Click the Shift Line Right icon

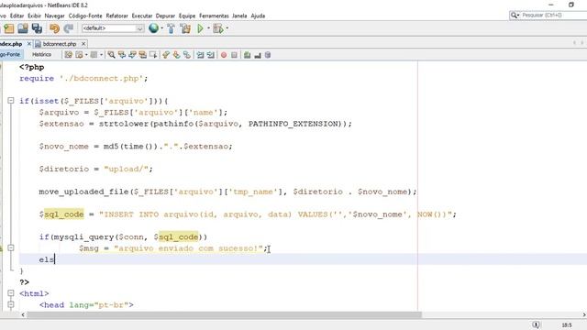coord(211,55)
